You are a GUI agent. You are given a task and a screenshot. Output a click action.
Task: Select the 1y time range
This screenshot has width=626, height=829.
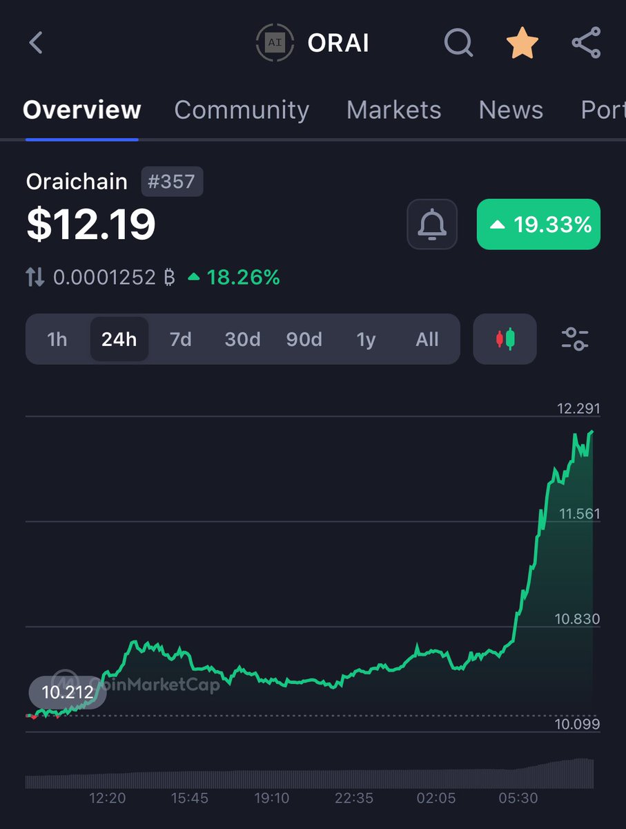(x=366, y=339)
